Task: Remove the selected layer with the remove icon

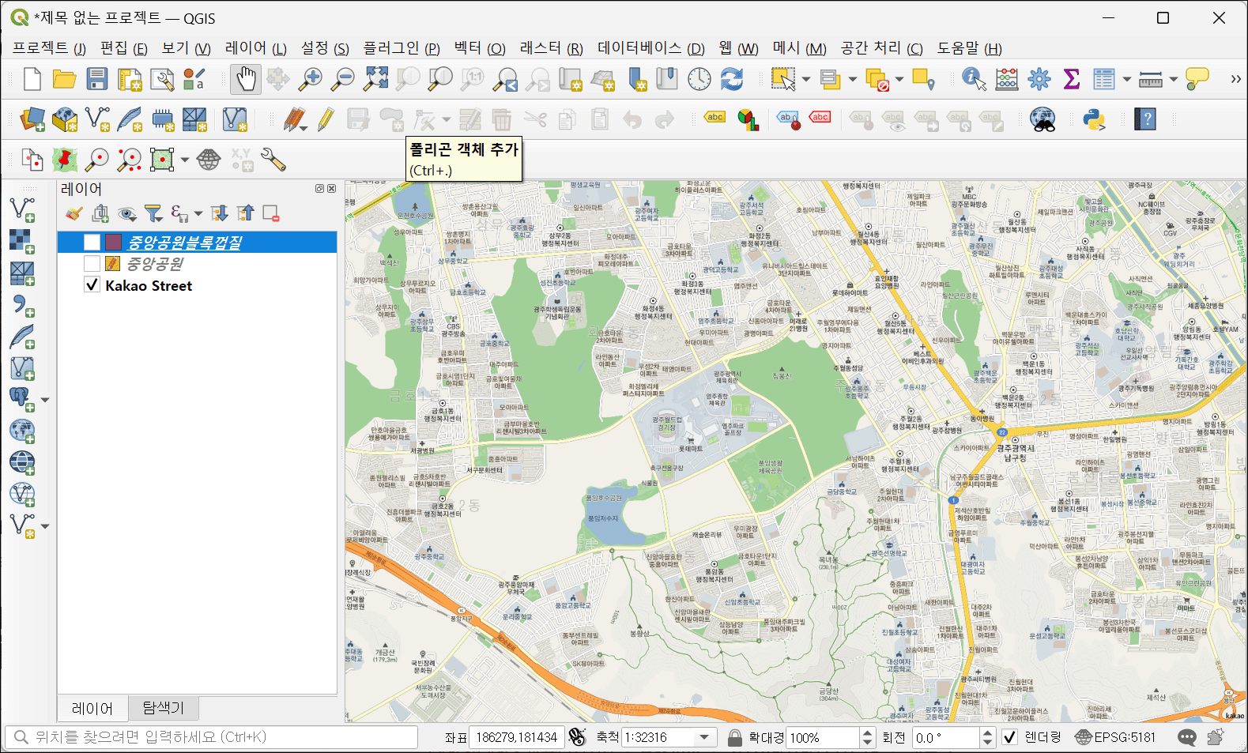Action: coord(271,213)
